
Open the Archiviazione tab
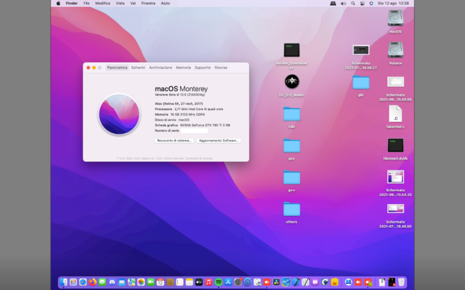click(160, 68)
